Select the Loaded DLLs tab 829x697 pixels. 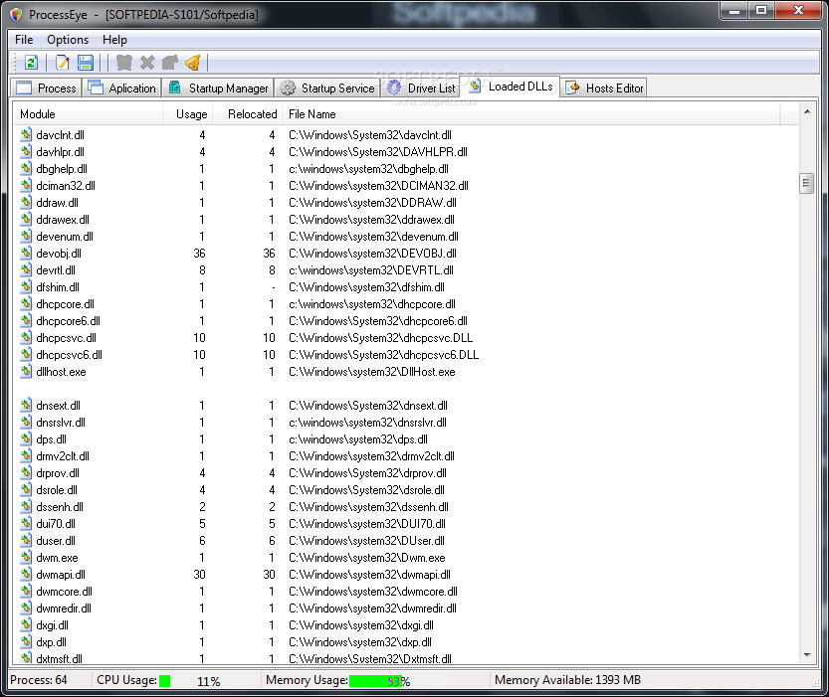pos(511,87)
